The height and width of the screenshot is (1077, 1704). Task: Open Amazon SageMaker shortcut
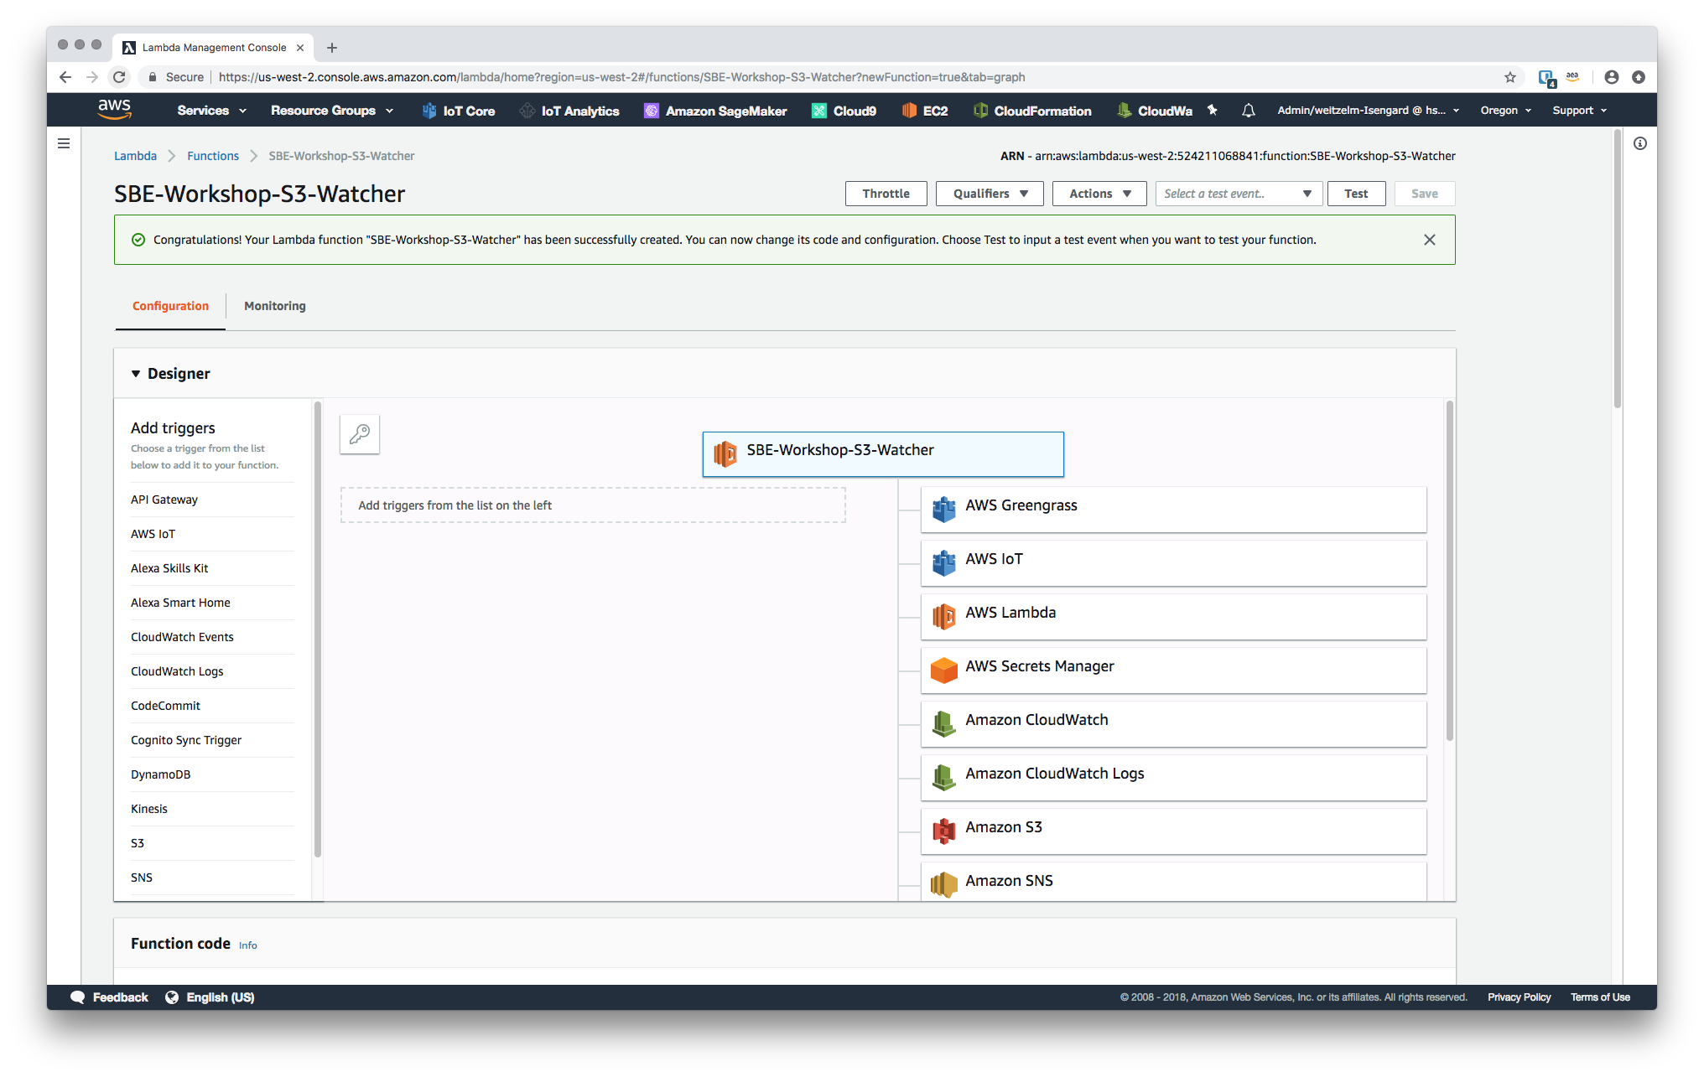(x=715, y=111)
